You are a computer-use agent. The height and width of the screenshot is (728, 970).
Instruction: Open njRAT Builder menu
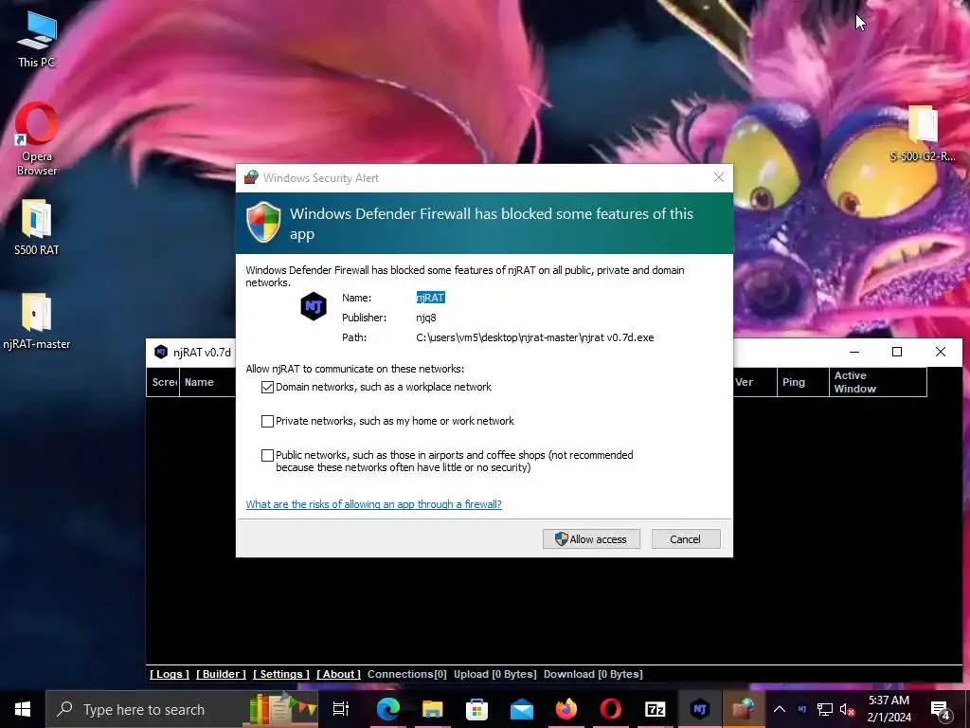tap(222, 674)
